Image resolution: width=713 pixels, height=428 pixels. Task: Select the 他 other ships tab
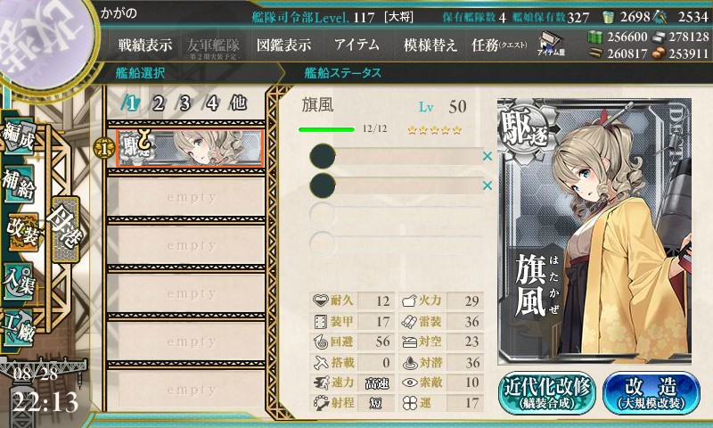tap(238, 103)
